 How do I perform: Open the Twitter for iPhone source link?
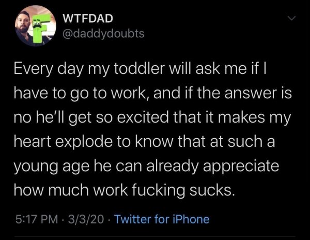tap(162, 219)
